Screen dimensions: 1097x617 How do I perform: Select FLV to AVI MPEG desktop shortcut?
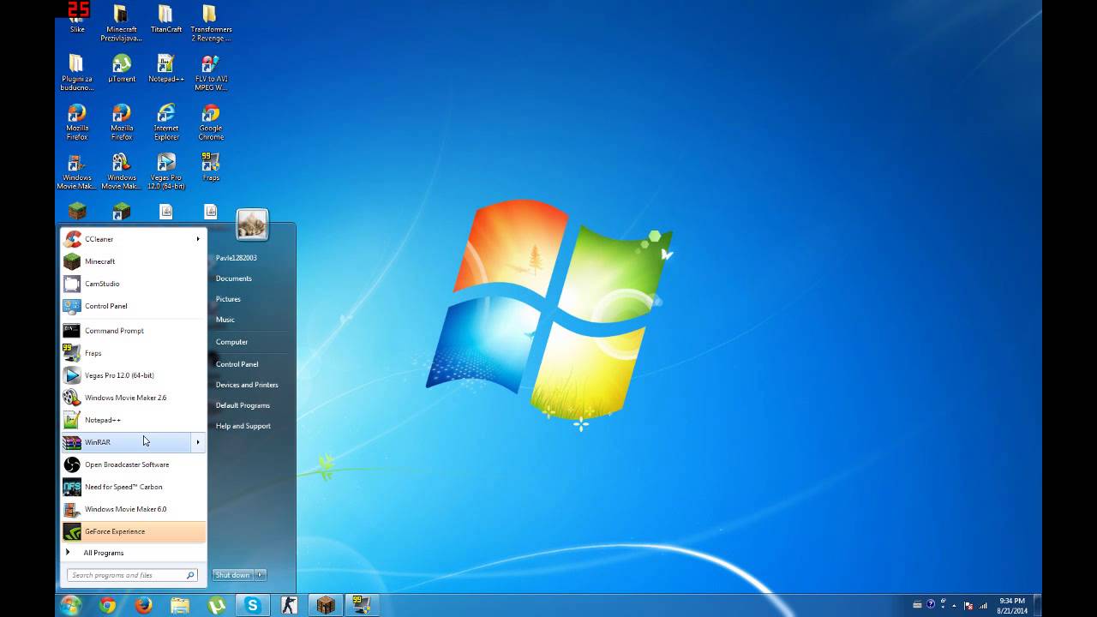[x=211, y=73]
